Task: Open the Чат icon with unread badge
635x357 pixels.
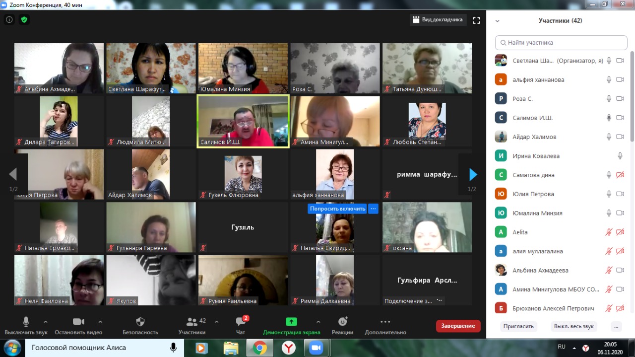Action: point(241,322)
